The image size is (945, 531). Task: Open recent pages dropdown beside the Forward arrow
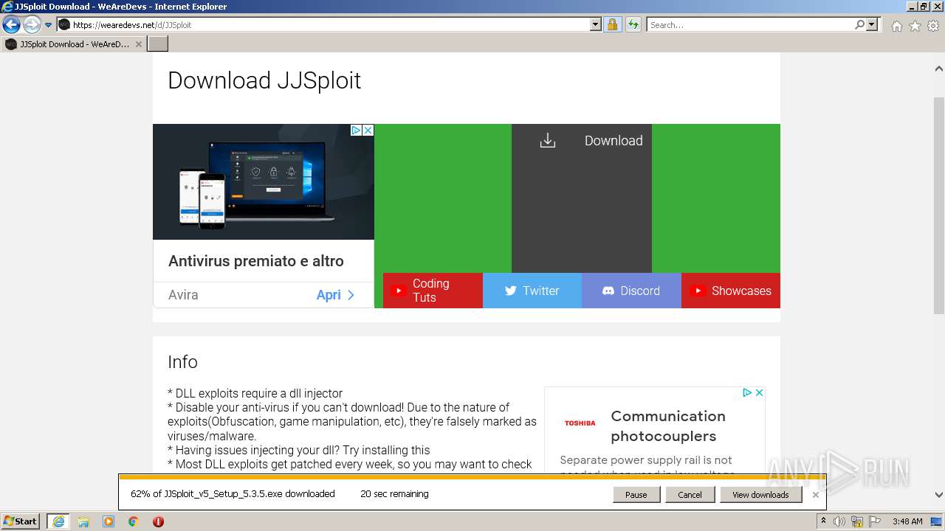tap(48, 25)
